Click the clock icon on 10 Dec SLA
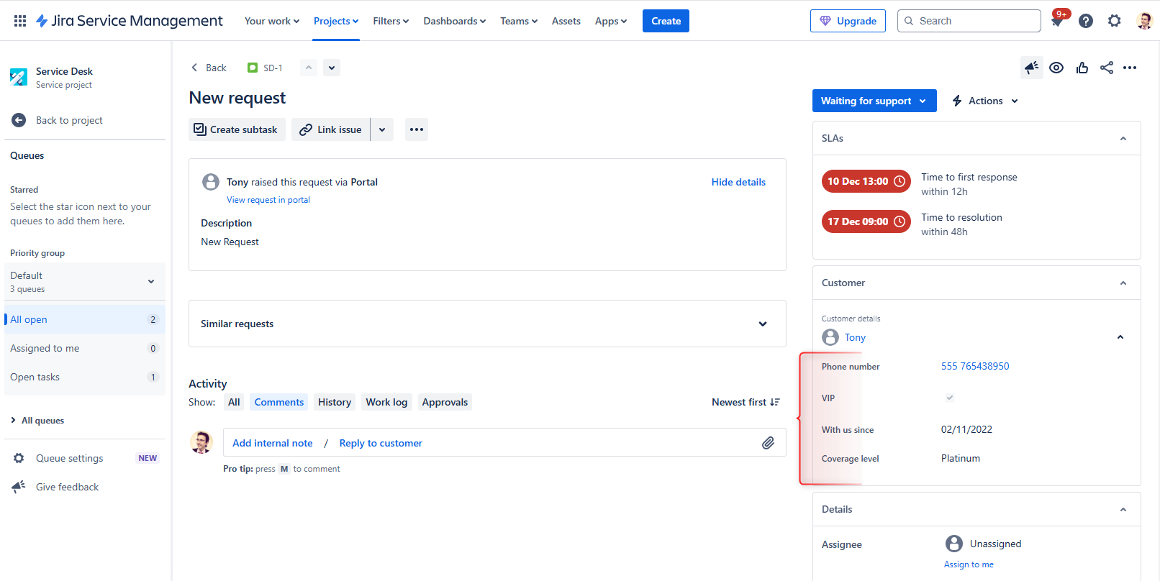This screenshot has height=581, width=1160. tap(900, 181)
